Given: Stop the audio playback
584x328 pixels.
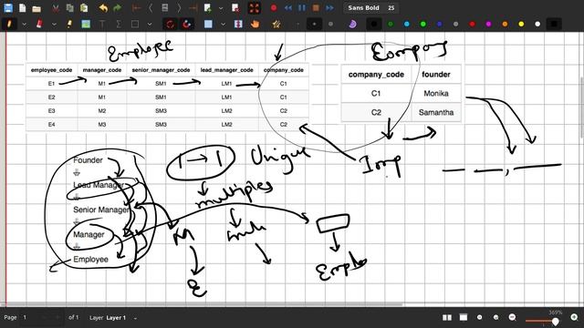Looking at the screenshot, I should [316, 8].
